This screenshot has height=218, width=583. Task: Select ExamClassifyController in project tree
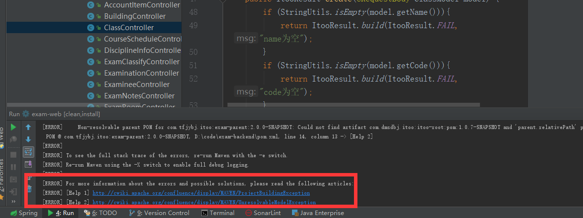pos(142,62)
